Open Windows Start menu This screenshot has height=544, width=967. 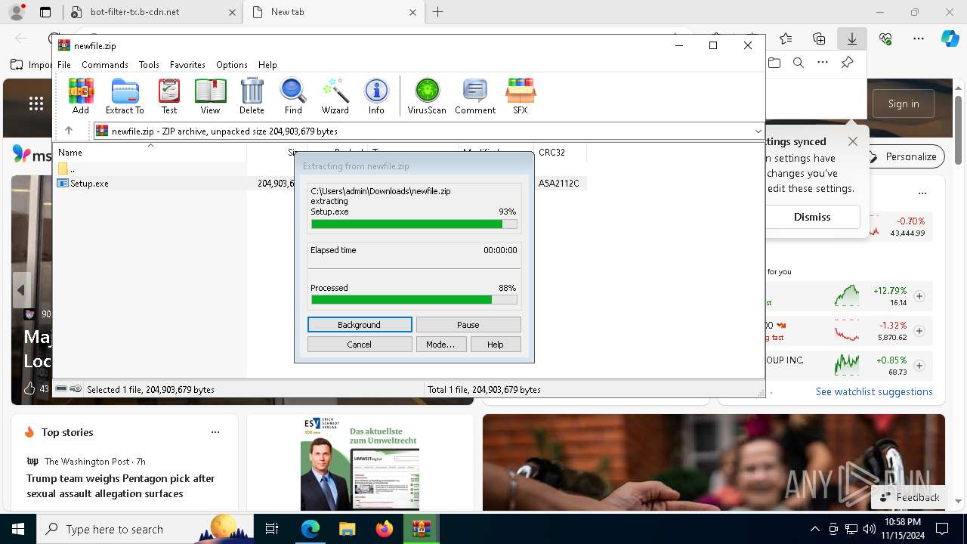tap(17, 529)
